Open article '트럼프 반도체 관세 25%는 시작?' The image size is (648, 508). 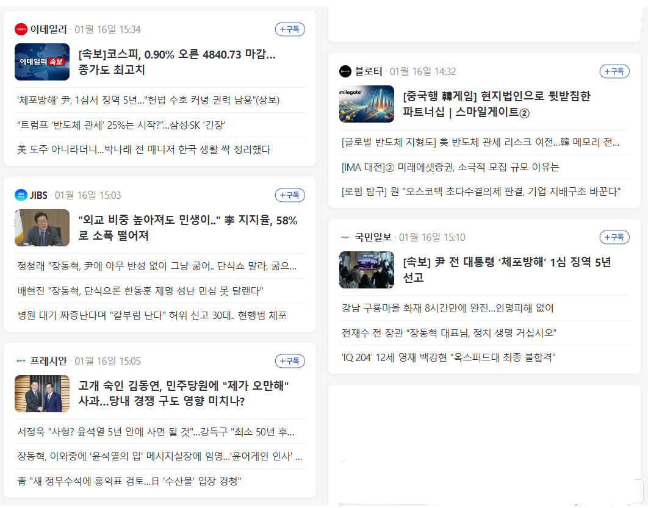121,125
